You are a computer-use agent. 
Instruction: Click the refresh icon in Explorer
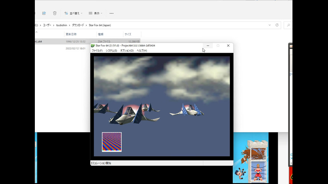(277, 25)
